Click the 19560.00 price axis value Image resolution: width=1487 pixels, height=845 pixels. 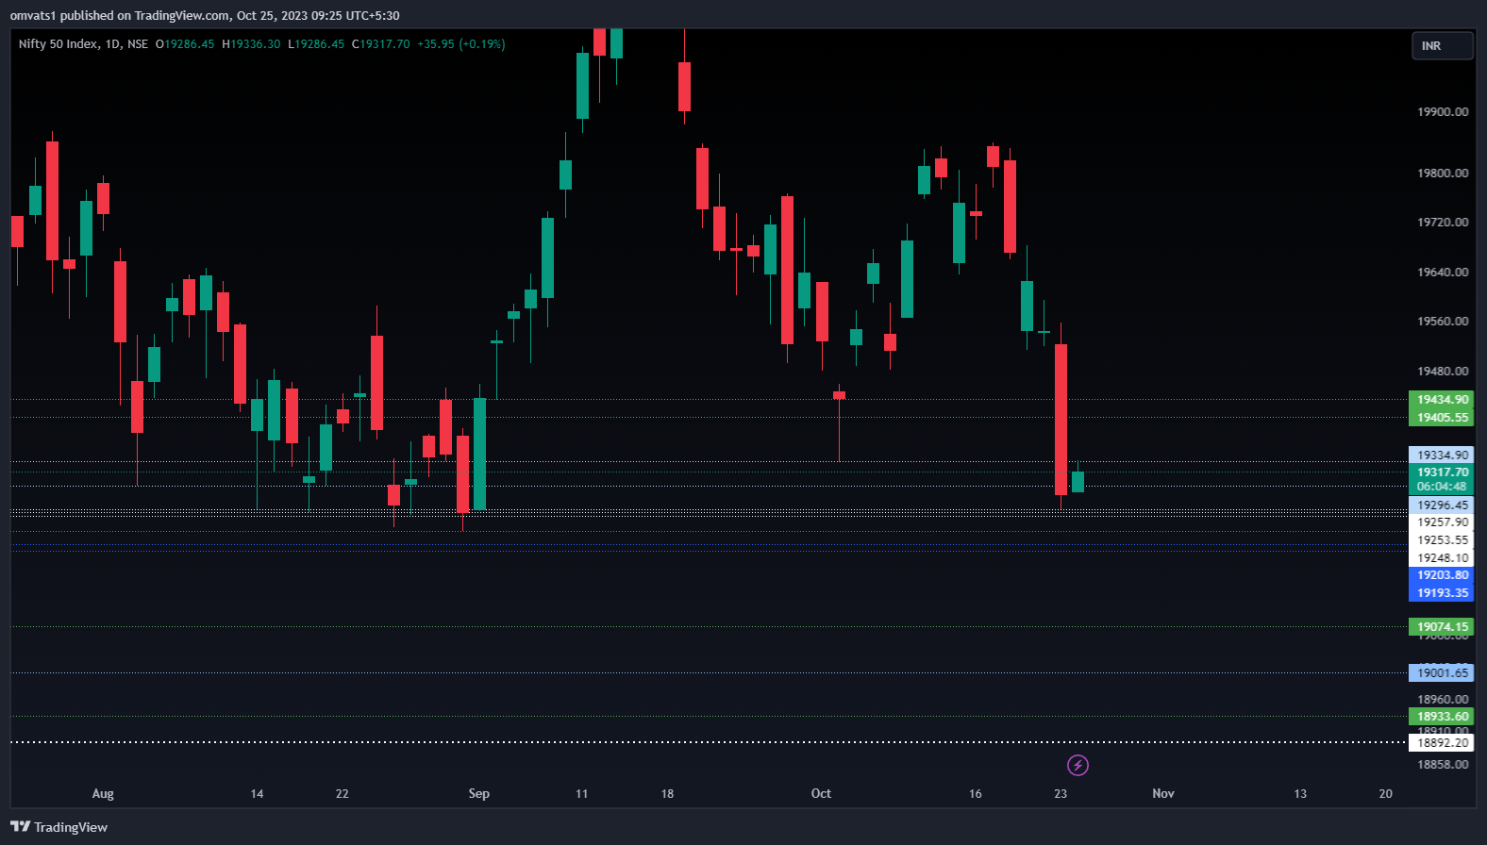tap(1443, 322)
